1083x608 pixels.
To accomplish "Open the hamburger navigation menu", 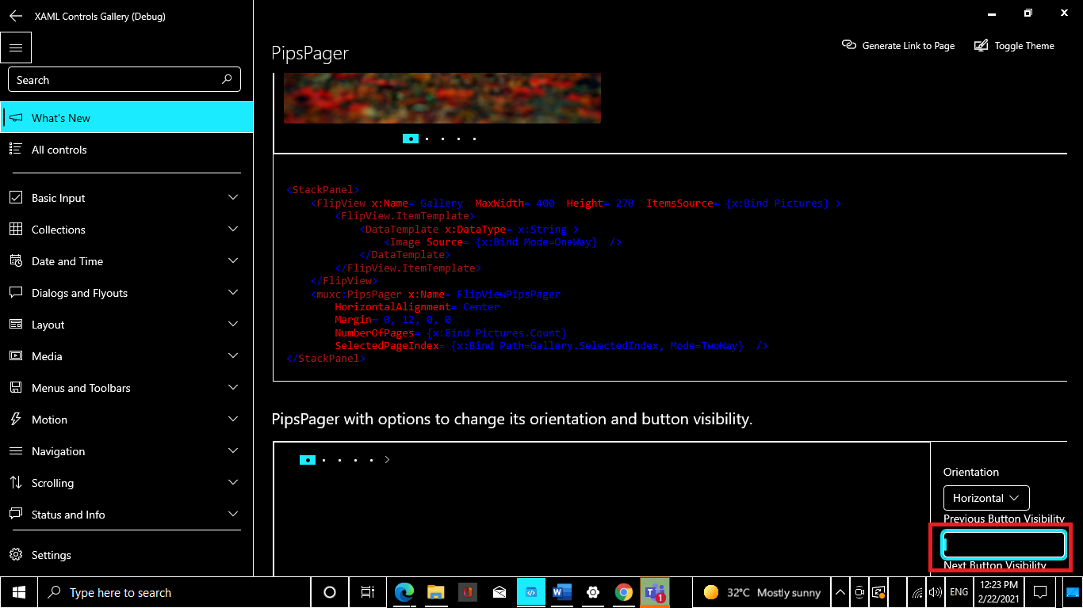I will [16, 47].
